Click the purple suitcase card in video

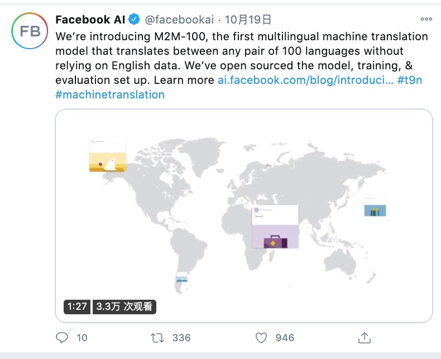tap(275, 226)
